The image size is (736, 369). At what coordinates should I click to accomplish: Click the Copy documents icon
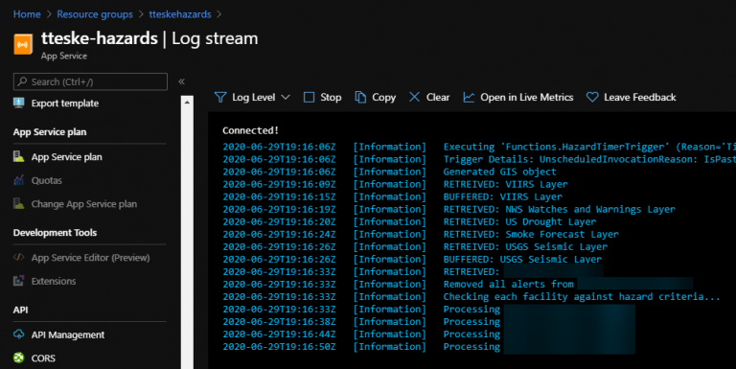click(360, 97)
